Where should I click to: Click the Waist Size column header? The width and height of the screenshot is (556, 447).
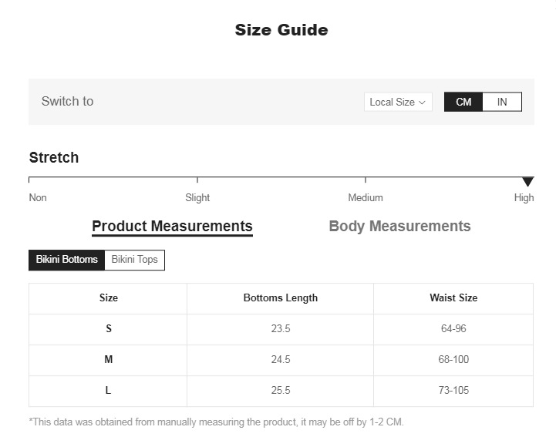453,298
